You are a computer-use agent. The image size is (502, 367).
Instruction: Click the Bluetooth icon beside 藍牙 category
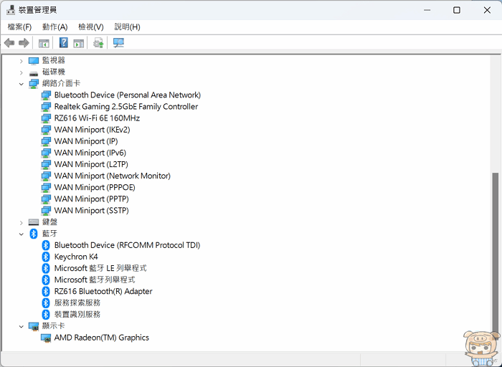pos(34,234)
